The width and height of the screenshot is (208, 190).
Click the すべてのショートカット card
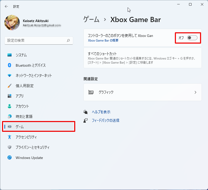[x=143, y=58]
